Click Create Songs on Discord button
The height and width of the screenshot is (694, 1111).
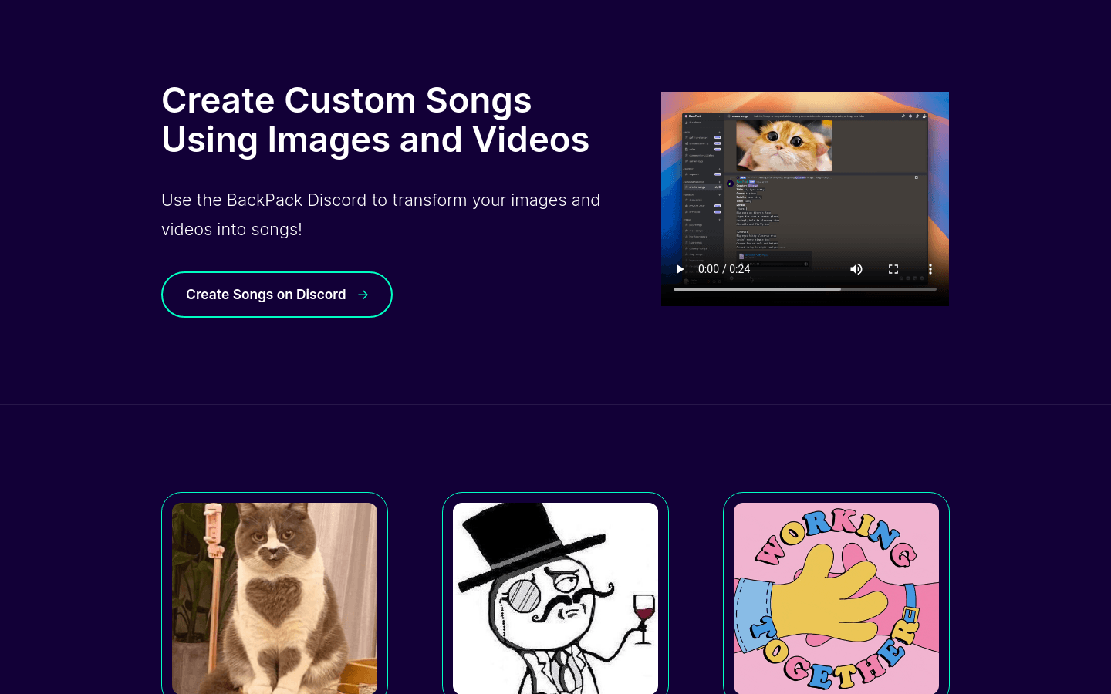pyautogui.click(x=277, y=295)
